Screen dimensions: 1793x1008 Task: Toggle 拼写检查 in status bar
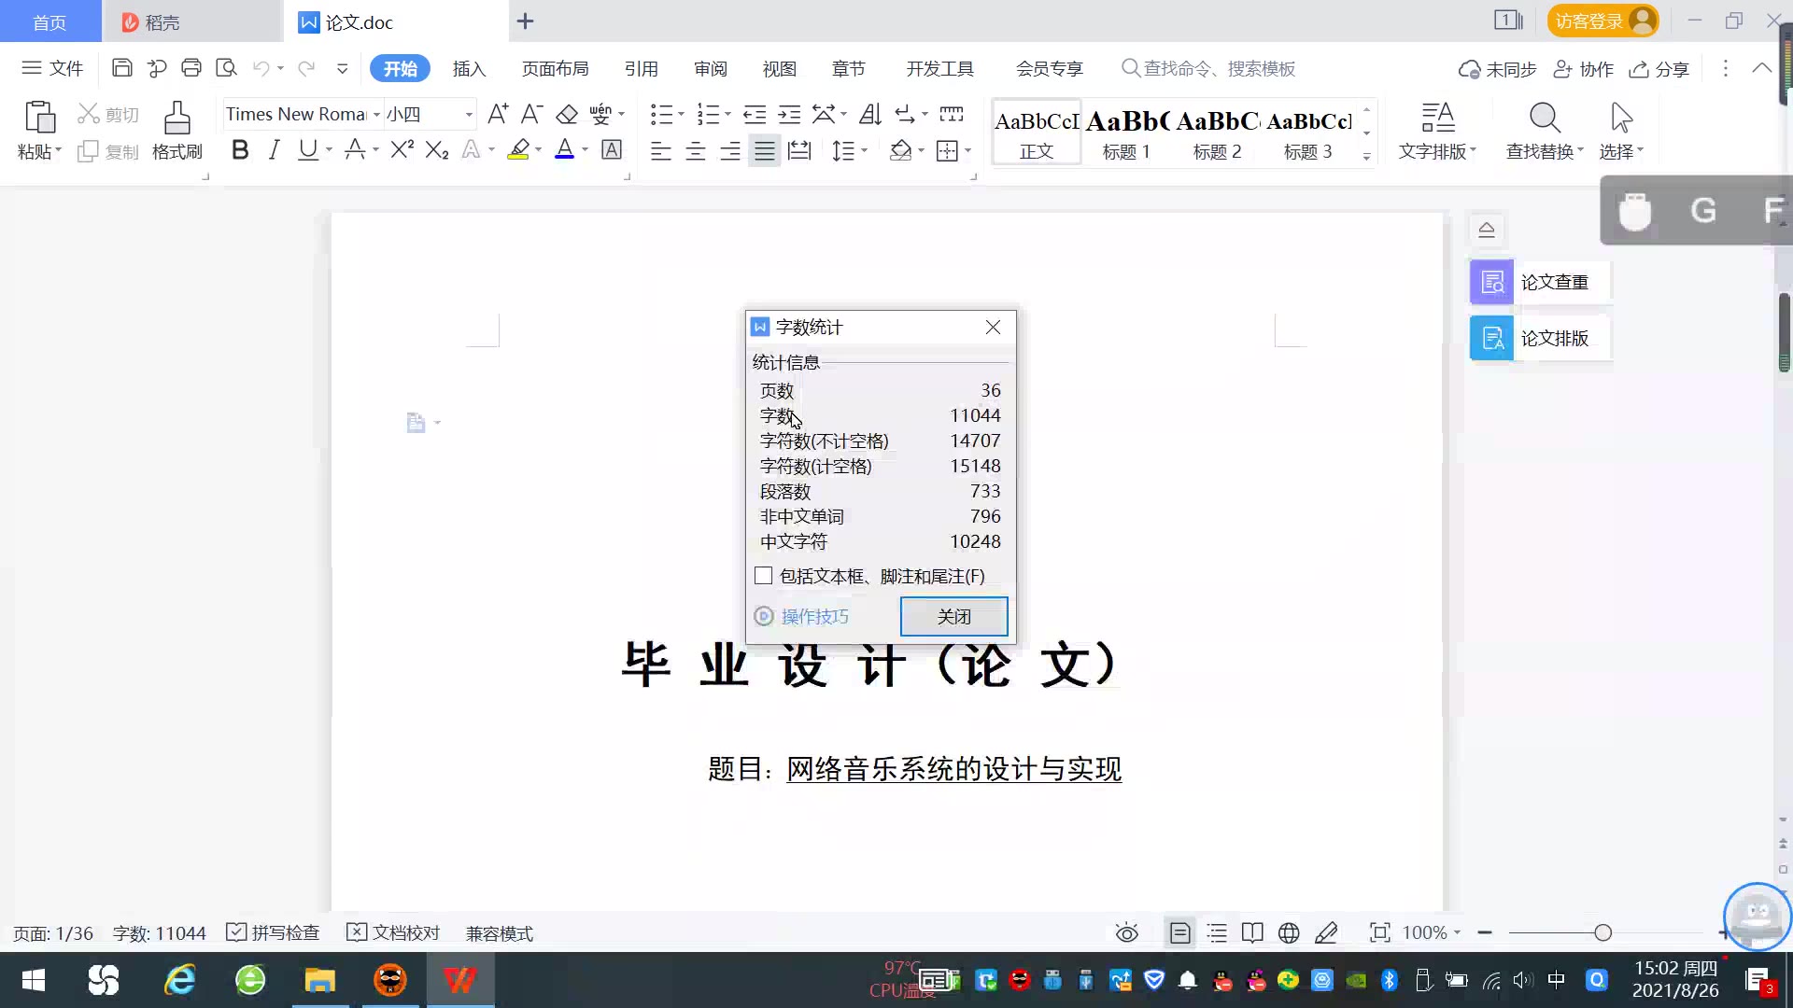coord(274,933)
